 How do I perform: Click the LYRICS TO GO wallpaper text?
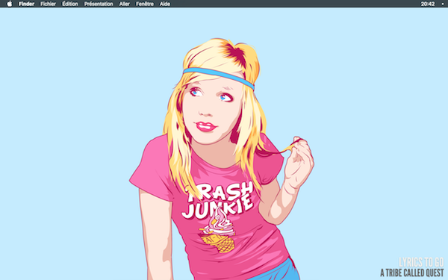coord(421,262)
